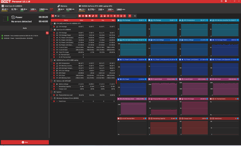Click the funnel filter icon in toolbar
The width and height of the screenshot is (241, 146).
coord(130,16)
